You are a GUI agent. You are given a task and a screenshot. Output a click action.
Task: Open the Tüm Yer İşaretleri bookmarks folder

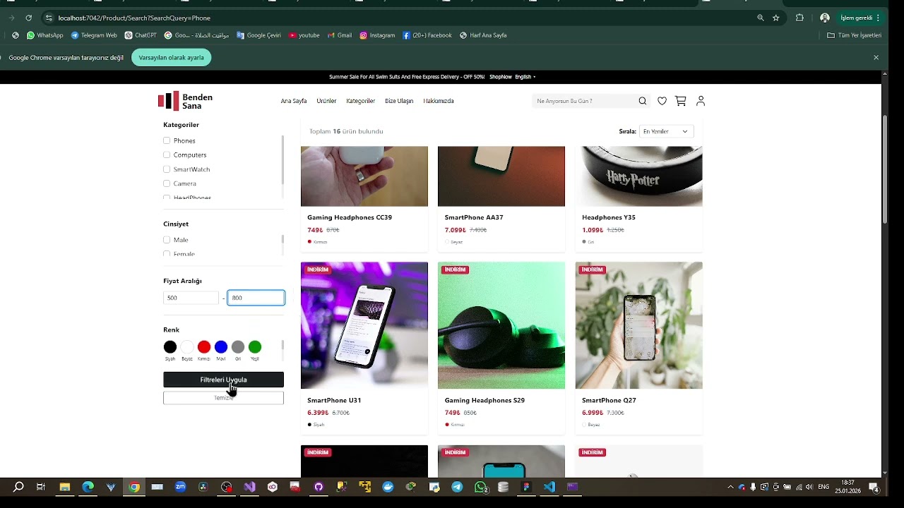855,35
